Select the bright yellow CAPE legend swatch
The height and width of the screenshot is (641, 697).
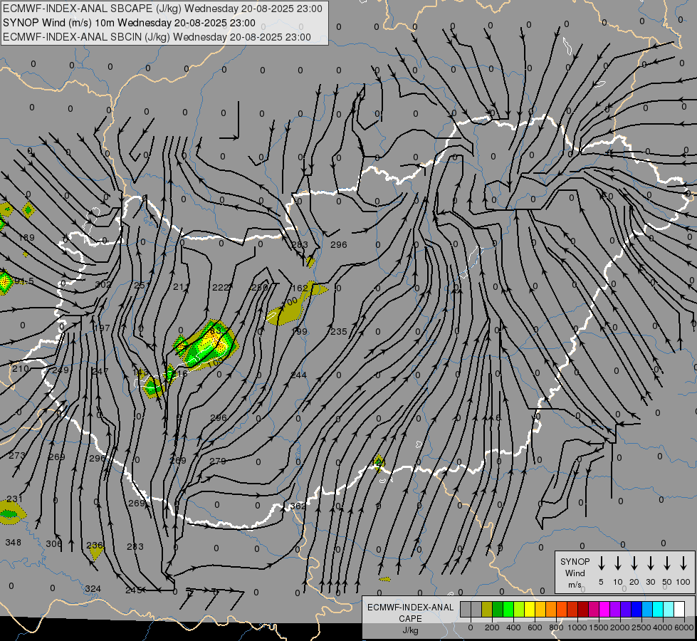click(530, 610)
